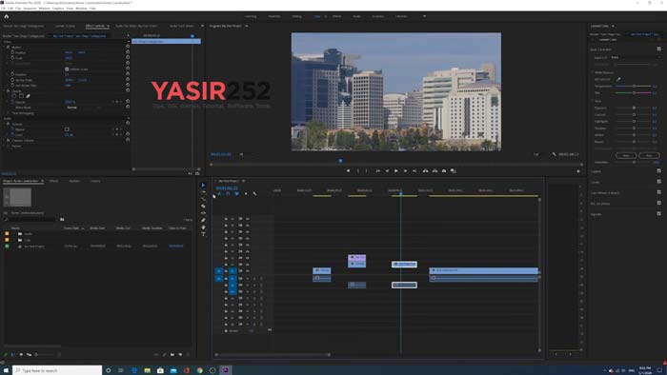The image size is (667, 375).
Task: Select the Type tool
Action: point(203,234)
